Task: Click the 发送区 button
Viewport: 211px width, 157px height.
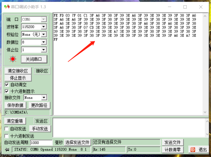Action: pyautogui.click(x=41, y=121)
